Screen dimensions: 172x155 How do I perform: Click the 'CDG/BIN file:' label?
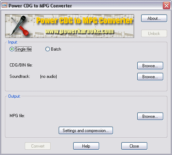[x=21, y=65]
